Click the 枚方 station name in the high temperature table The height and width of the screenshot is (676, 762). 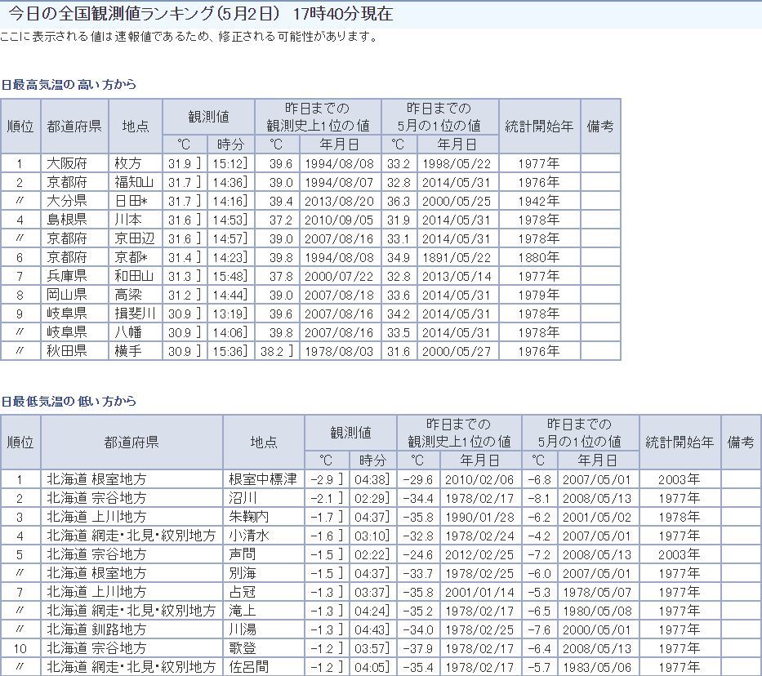[x=127, y=163]
